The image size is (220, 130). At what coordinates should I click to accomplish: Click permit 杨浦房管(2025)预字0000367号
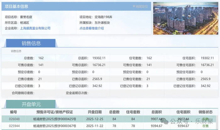pyautogui.click(x=55, y=126)
